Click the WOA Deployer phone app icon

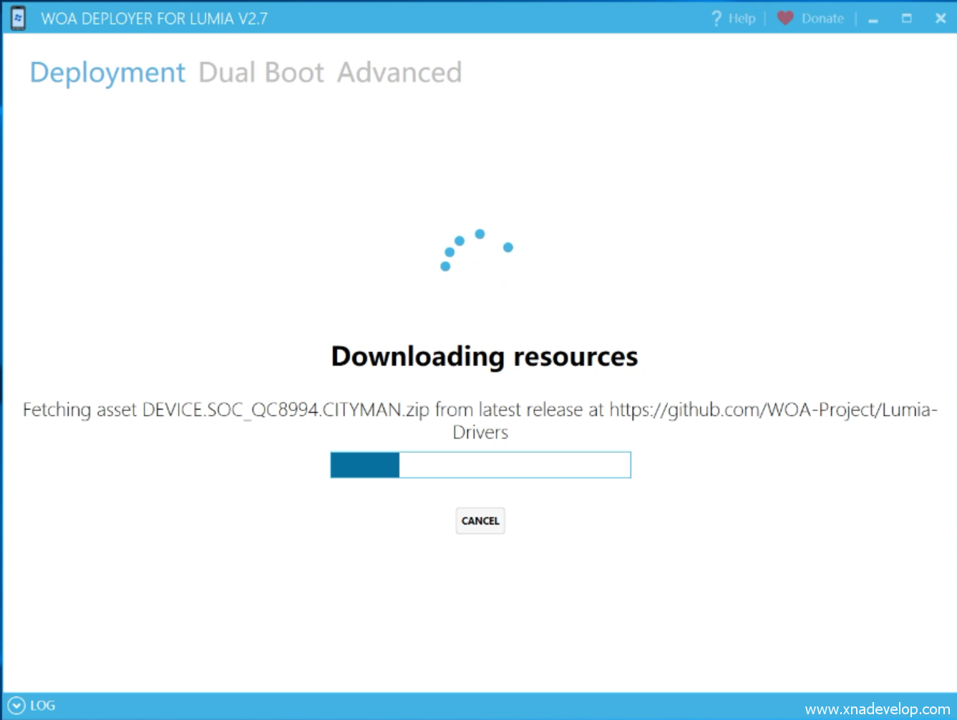(18, 18)
